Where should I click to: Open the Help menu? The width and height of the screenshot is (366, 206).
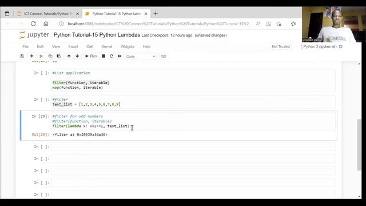[146, 46]
